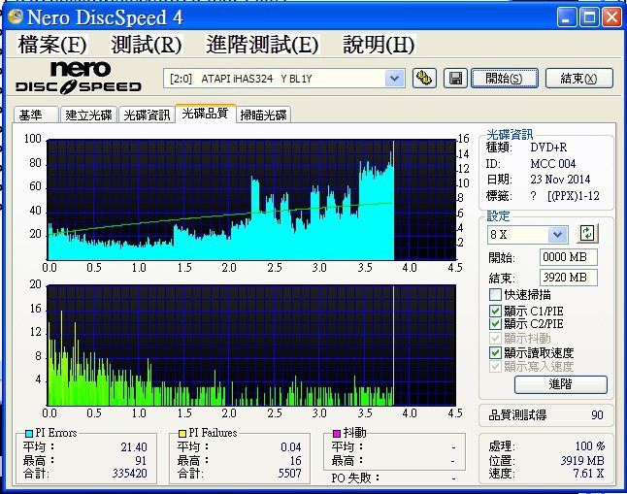
Task: Switch to the 基準 tab
Action: pyautogui.click(x=36, y=115)
